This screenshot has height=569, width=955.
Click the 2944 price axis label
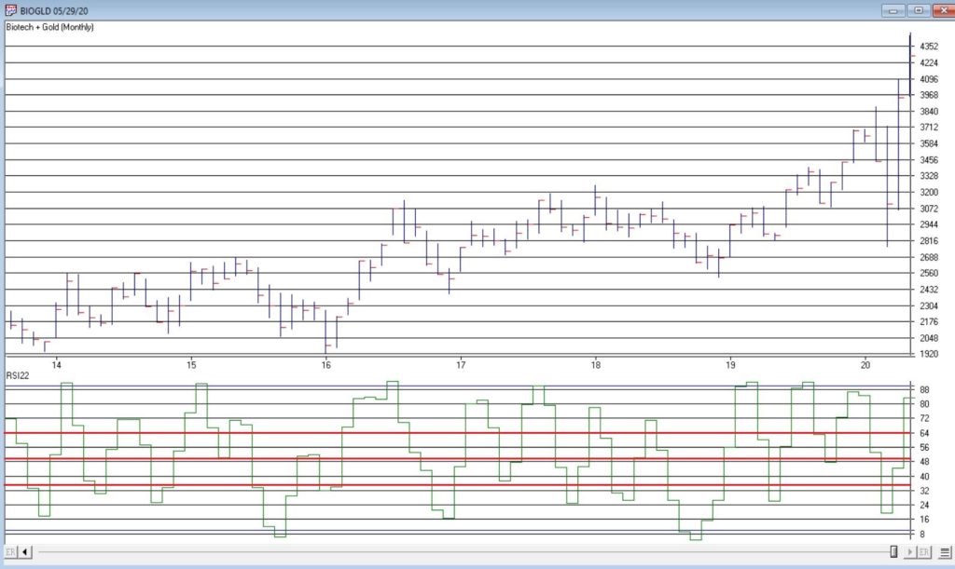[929, 224]
